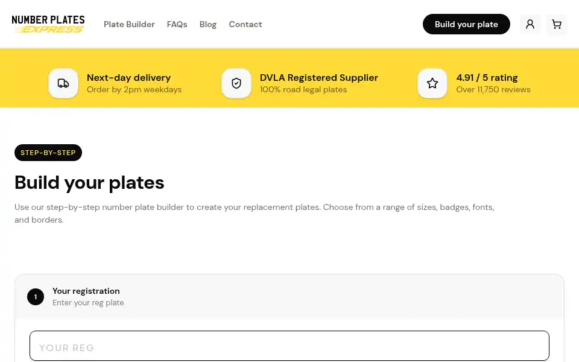Click the star rating icon
Viewport: 579px width, 362px height.
[x=432, y=83]
